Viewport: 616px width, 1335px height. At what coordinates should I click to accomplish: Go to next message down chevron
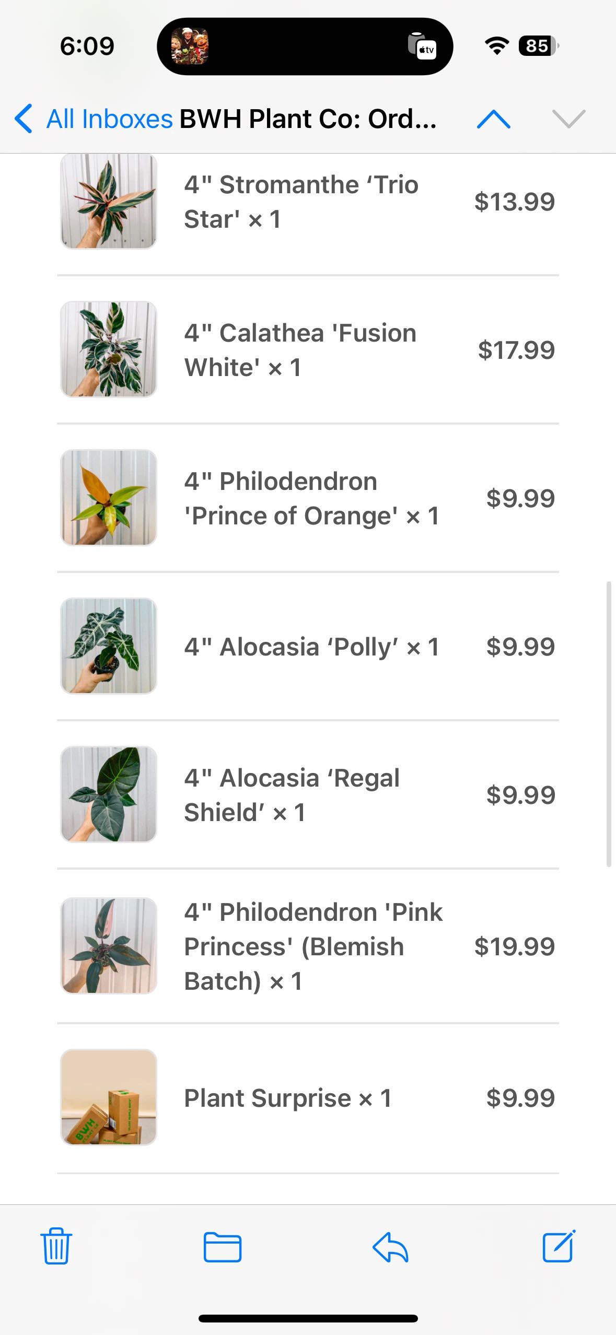tap(568, 119)
